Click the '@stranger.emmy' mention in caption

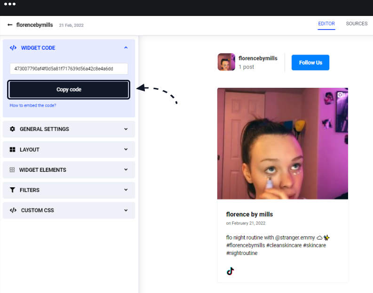pos(295,238)
